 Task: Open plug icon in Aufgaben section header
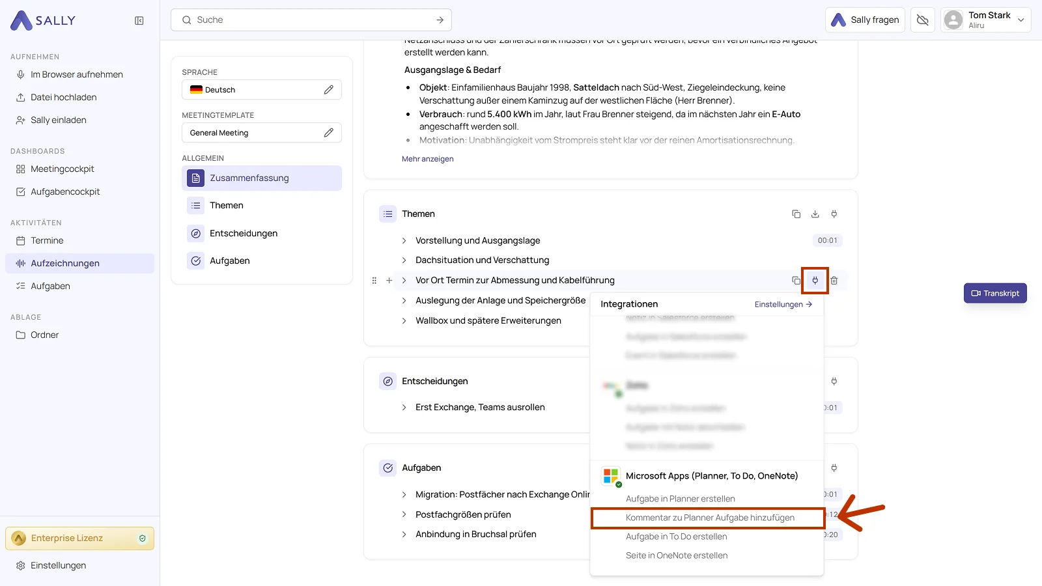pyautogui.click(x=834, y=467)
